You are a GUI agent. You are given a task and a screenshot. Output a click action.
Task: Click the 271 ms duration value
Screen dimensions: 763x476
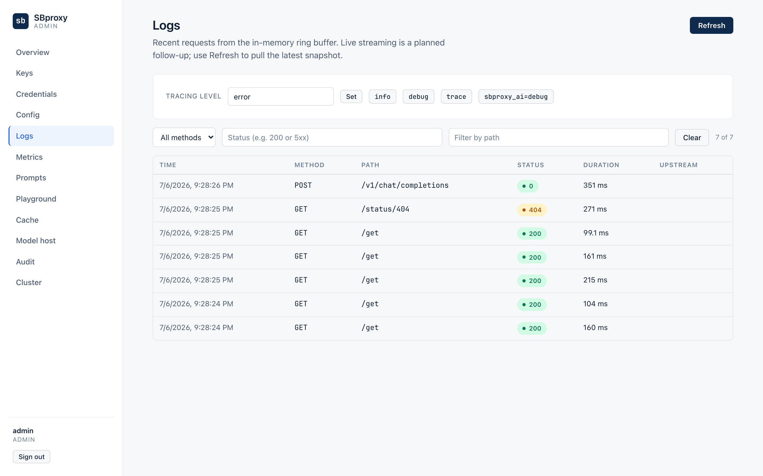tap(595, 209)
